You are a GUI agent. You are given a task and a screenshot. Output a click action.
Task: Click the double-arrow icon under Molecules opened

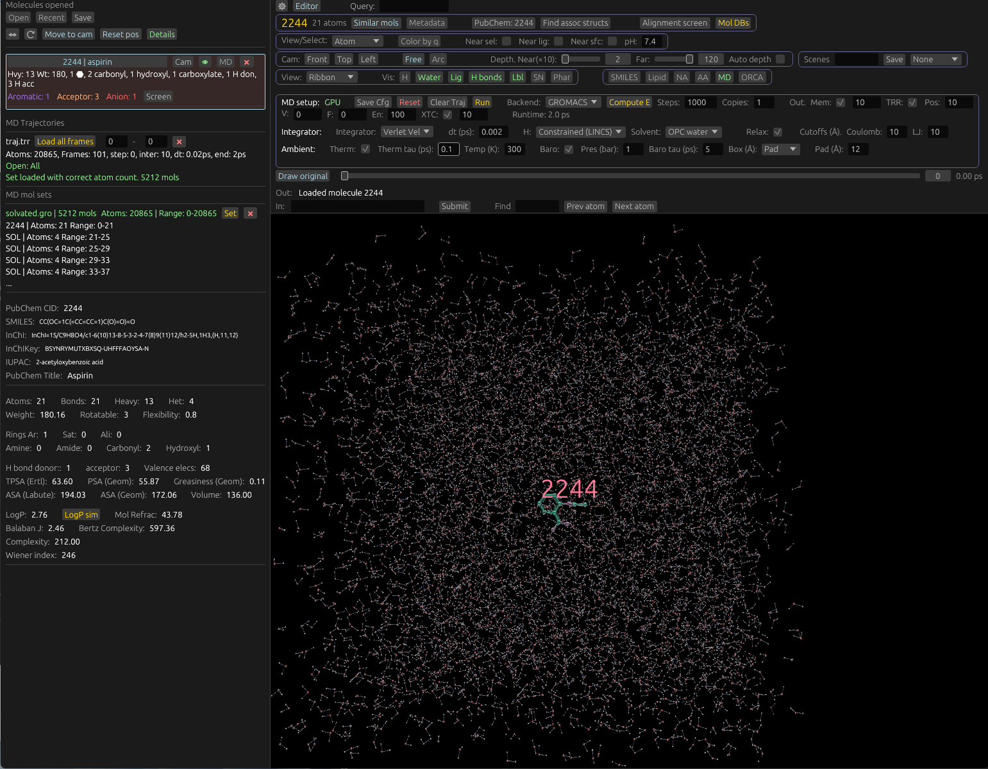12,35
